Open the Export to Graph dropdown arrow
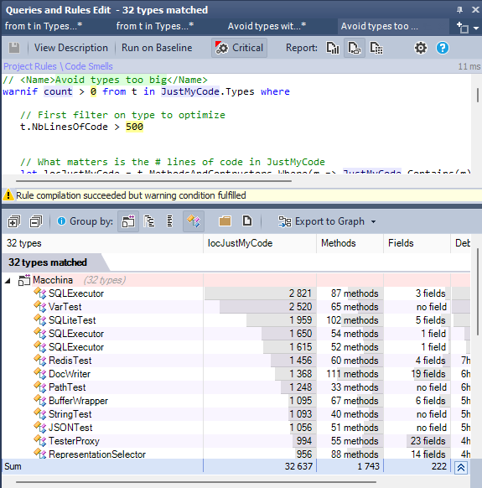The width and height of the screenshot is (482, 488). click(373, 221)
